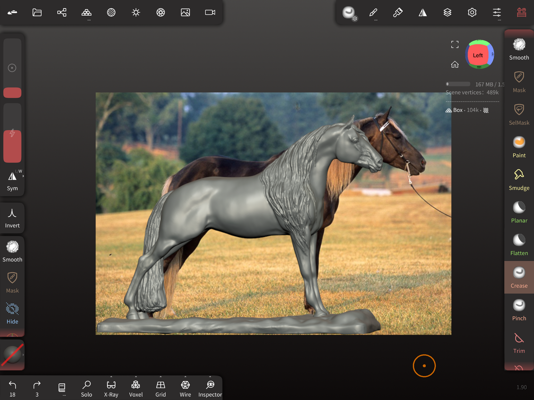Select the Planar brush

519,212
